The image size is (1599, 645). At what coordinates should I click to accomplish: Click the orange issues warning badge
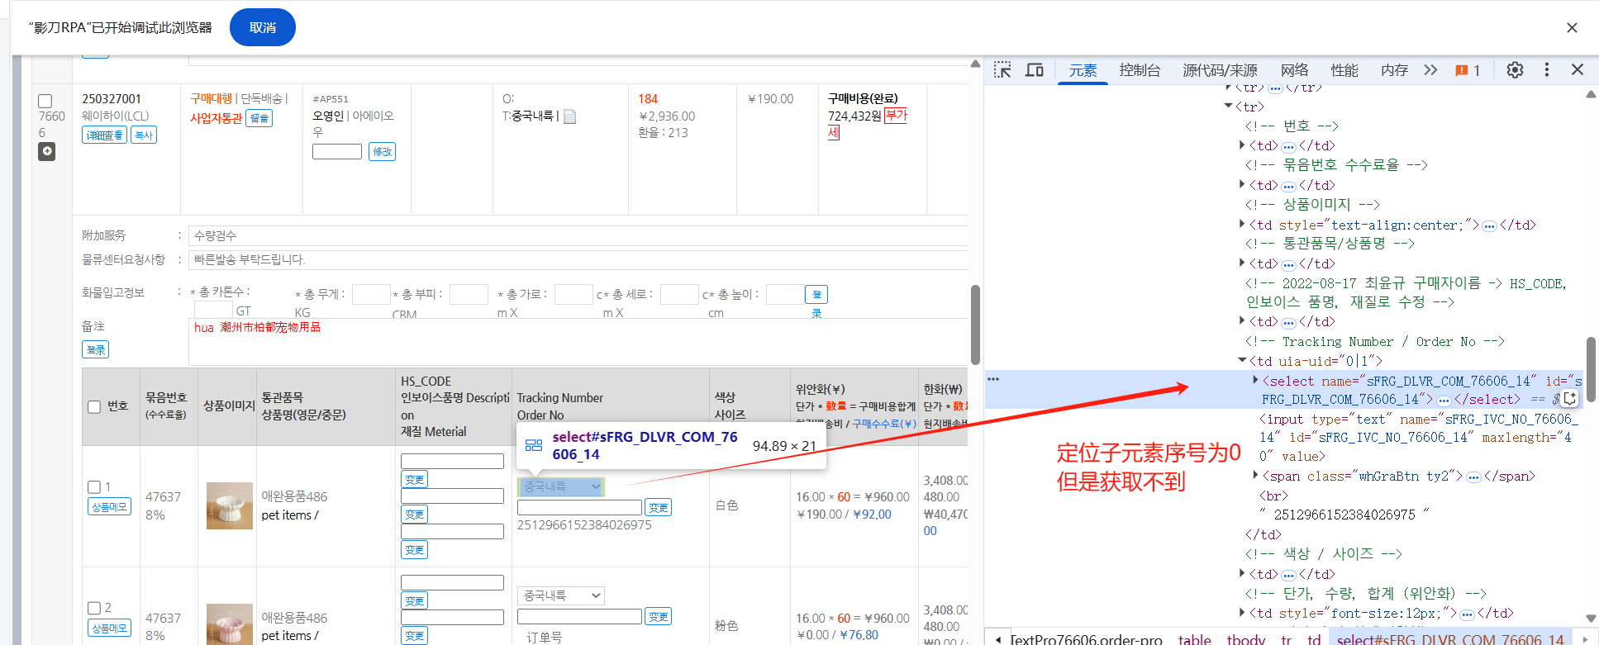1468,70
